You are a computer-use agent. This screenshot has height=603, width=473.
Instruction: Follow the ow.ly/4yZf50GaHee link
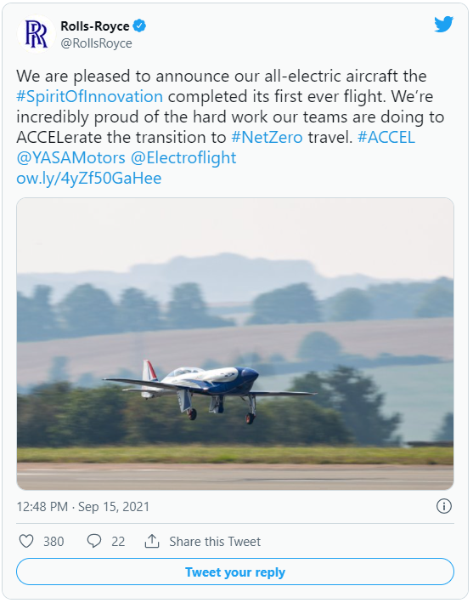pyautogui.click(x=88, y=178)
